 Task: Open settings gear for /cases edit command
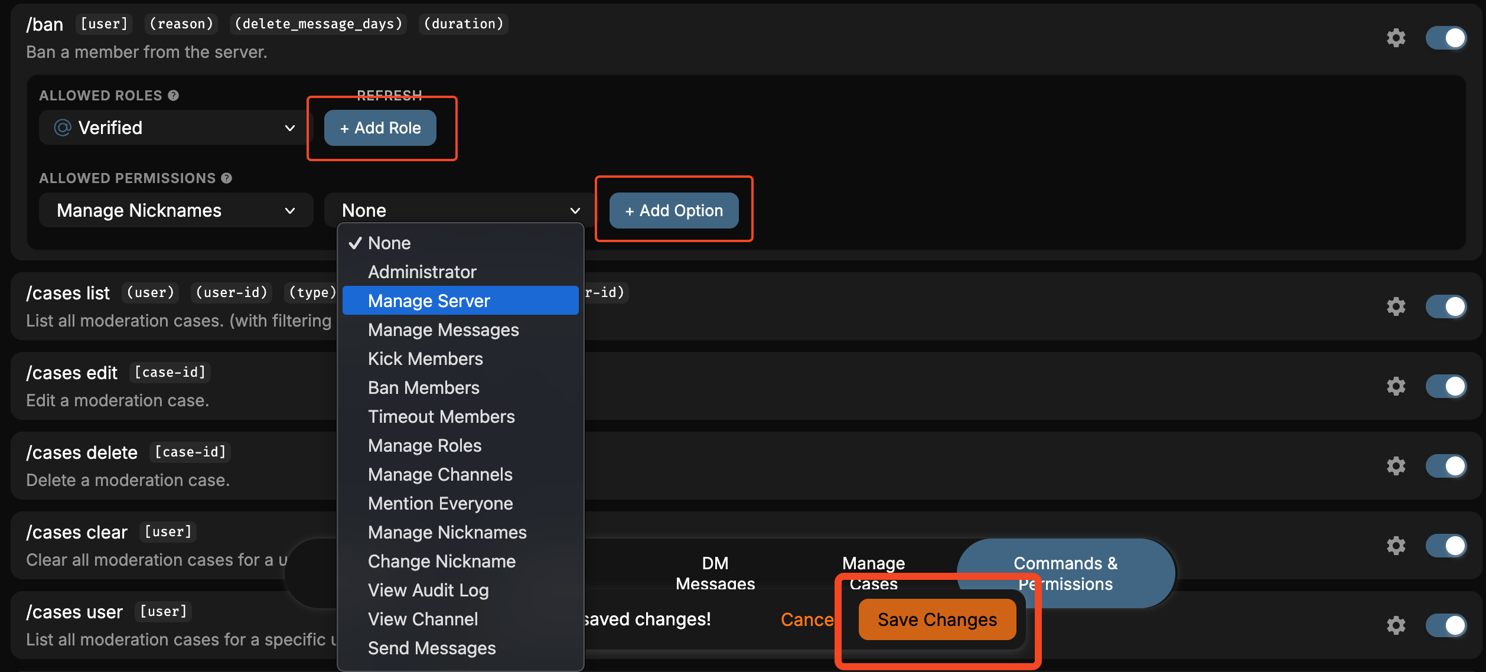(x=1396, y=386)
